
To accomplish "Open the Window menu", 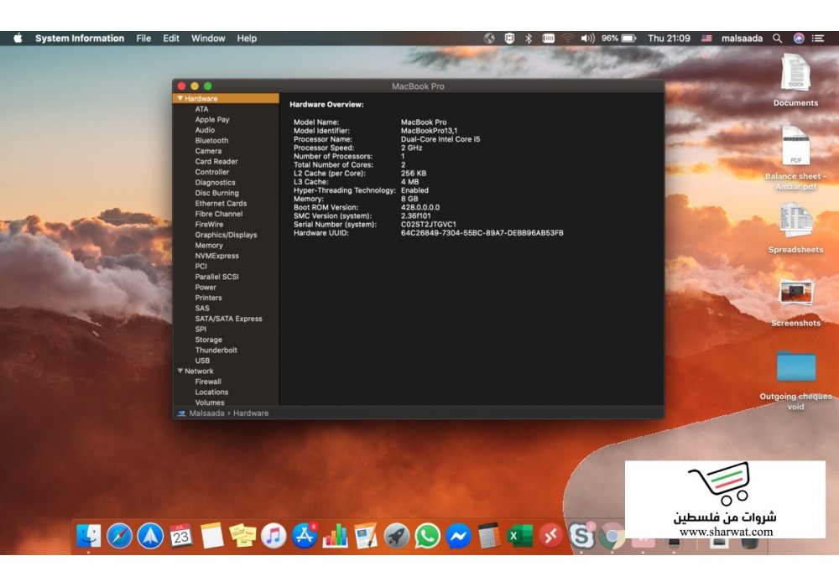I will (208, 39).
